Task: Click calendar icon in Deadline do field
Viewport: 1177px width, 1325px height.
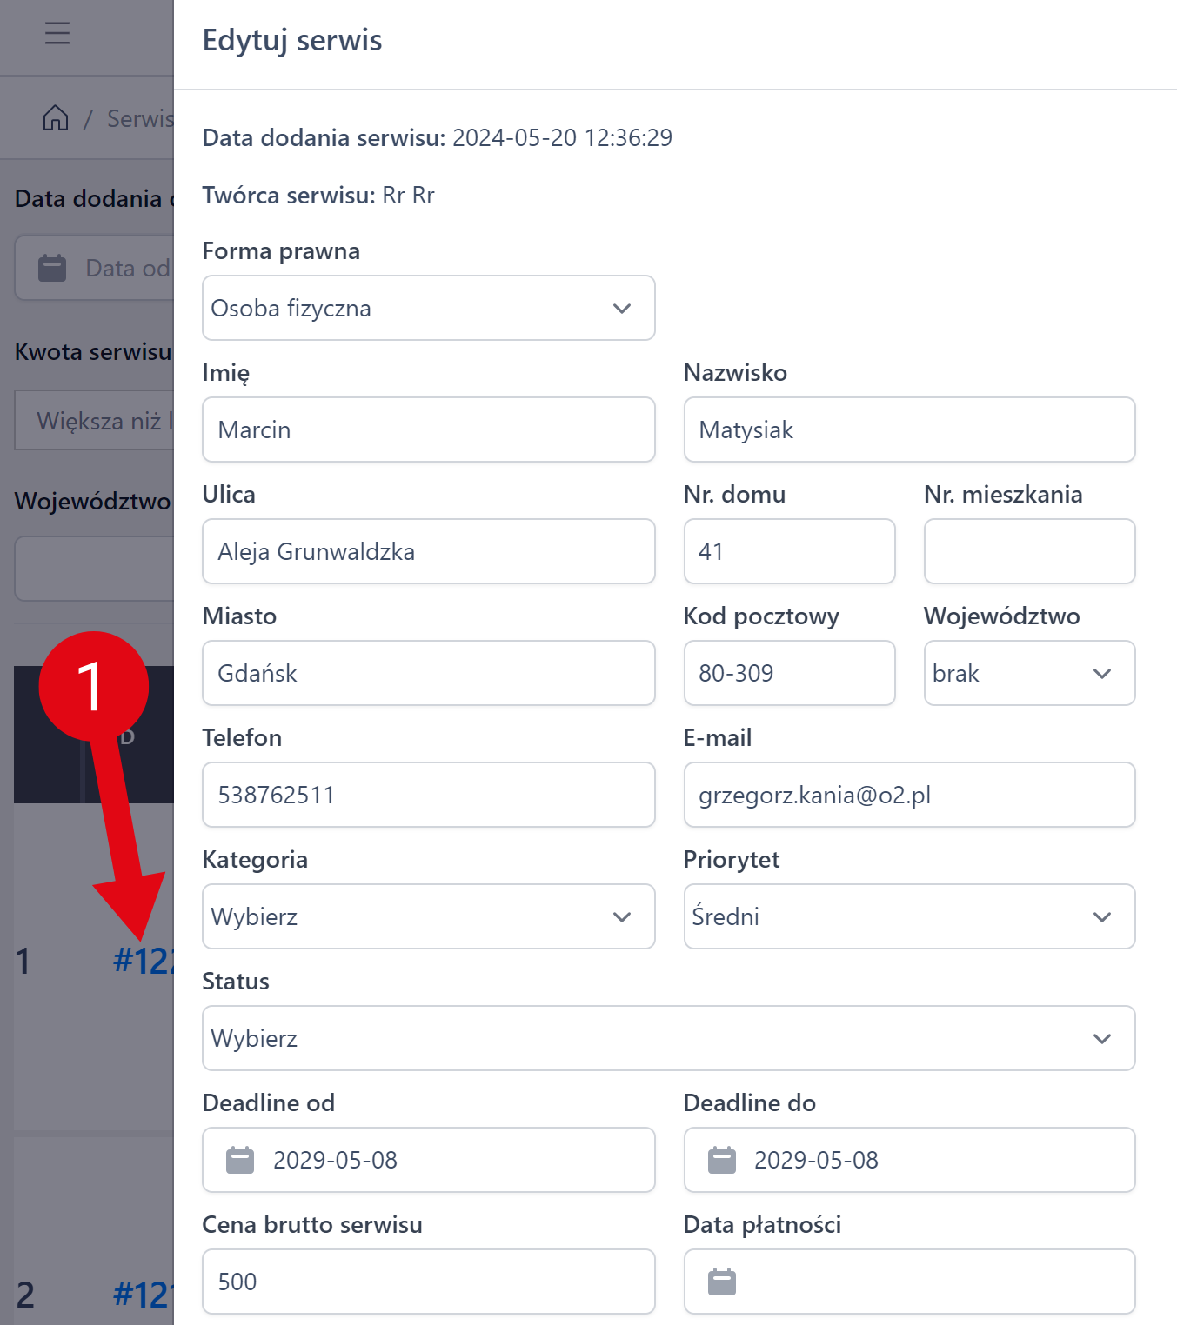Action: (x=721, y=1160)
